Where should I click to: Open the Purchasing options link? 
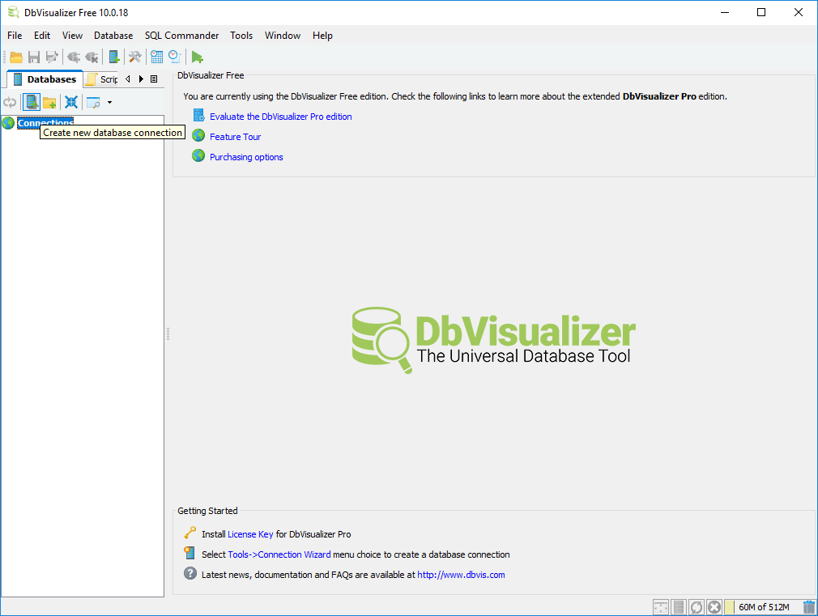(x=246, y=157)
